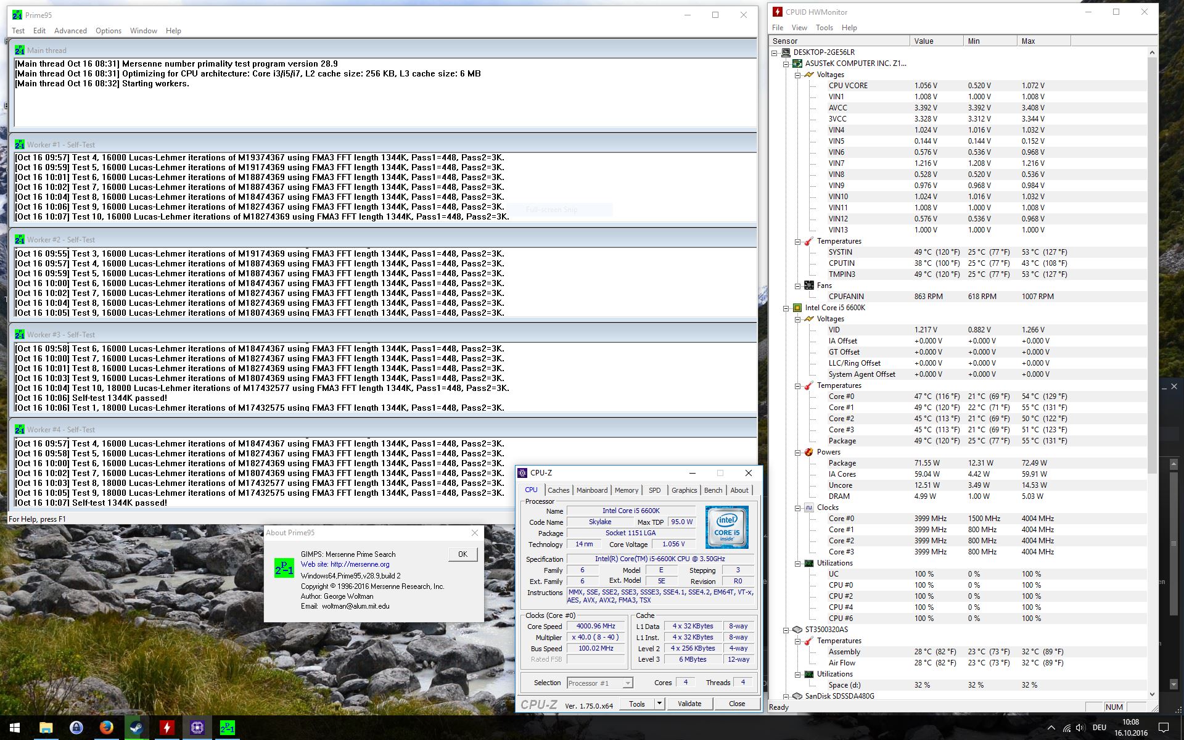Open File Explorer from the taskbar
Viewport: 1184px width, 740px height.
[x=46, y=728]
